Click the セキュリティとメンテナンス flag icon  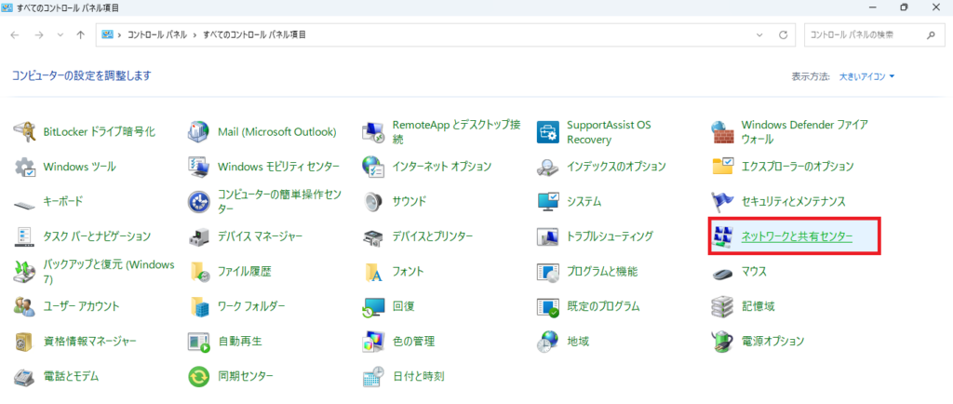click(x=722, y=202)
